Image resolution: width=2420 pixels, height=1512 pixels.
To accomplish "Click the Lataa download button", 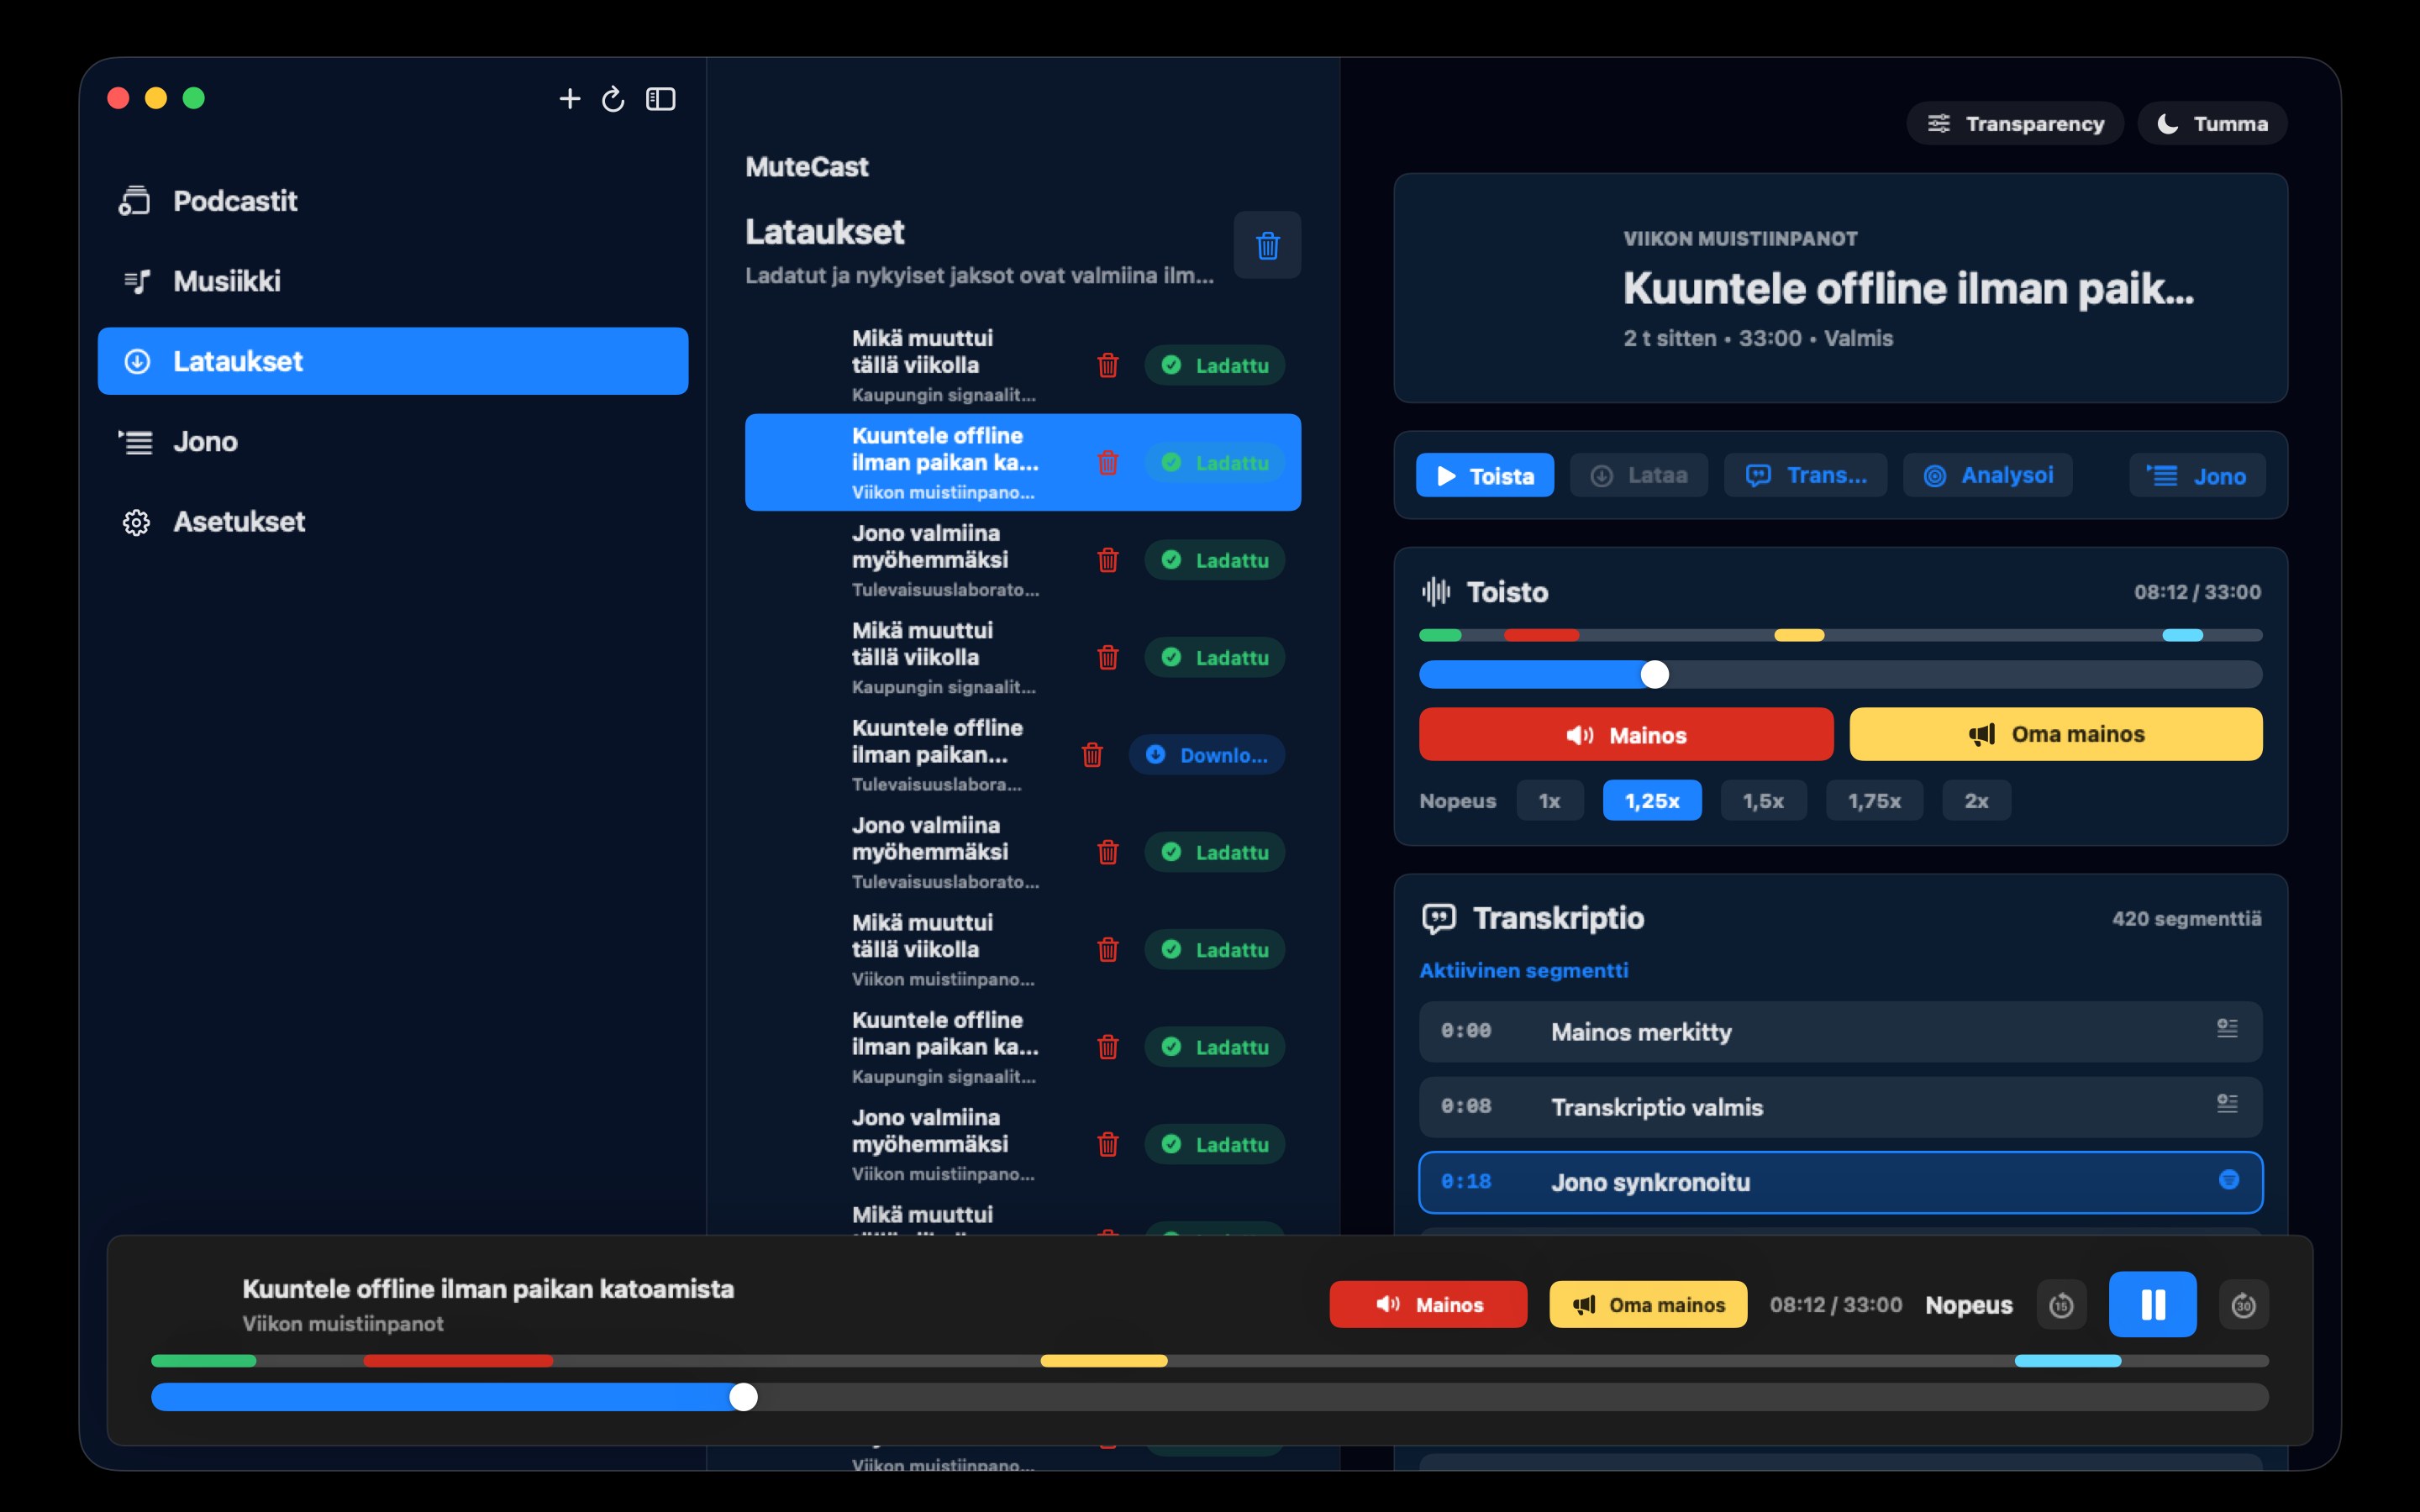I will (1639, 475).
